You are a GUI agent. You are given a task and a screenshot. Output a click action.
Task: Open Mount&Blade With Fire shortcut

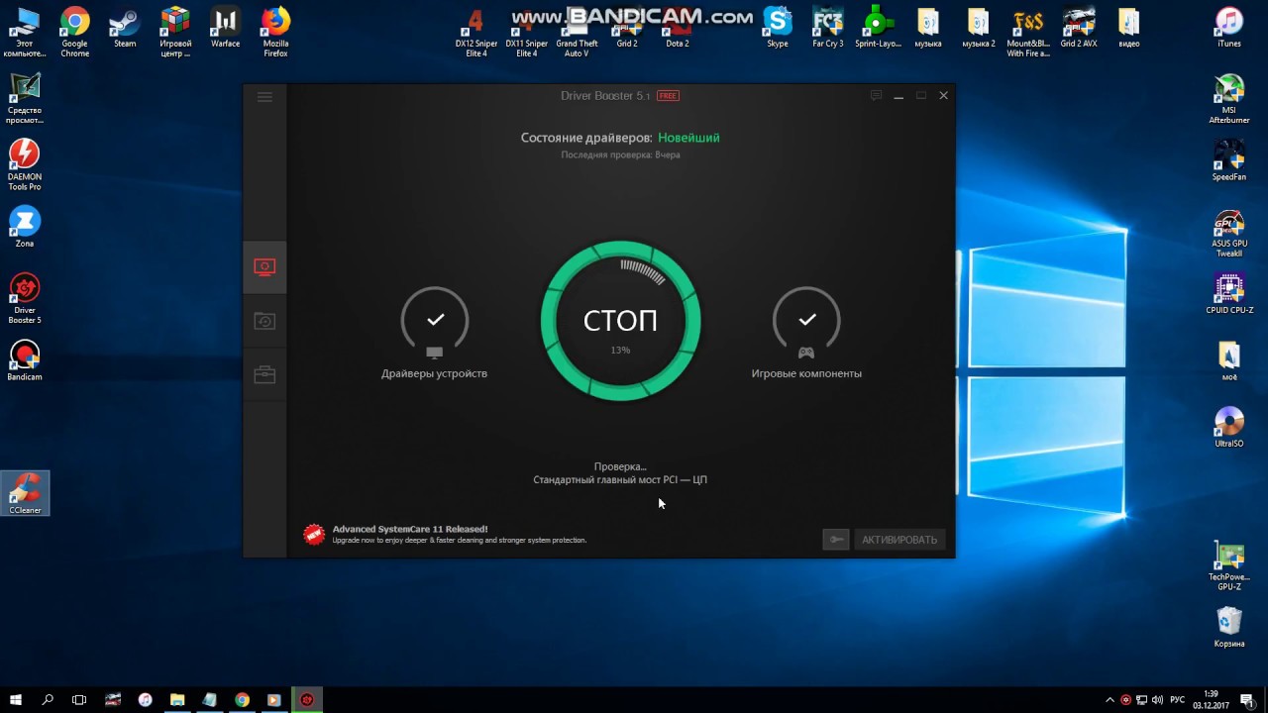(x=1028, y=32)
